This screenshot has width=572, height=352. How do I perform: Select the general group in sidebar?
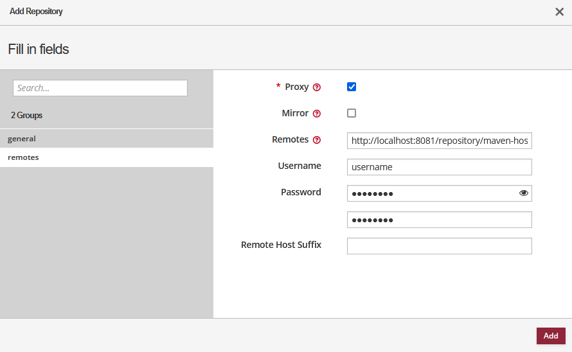(x=22, y=139)
